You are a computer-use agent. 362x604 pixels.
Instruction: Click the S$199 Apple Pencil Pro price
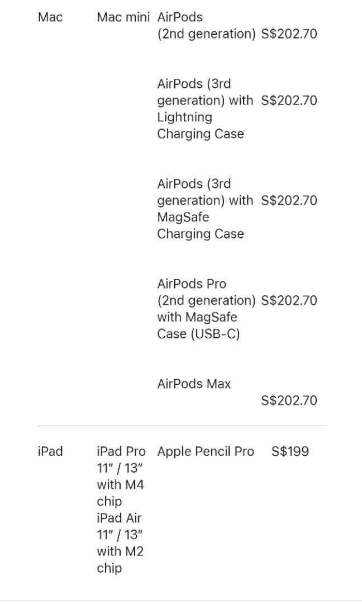(290, 451)
